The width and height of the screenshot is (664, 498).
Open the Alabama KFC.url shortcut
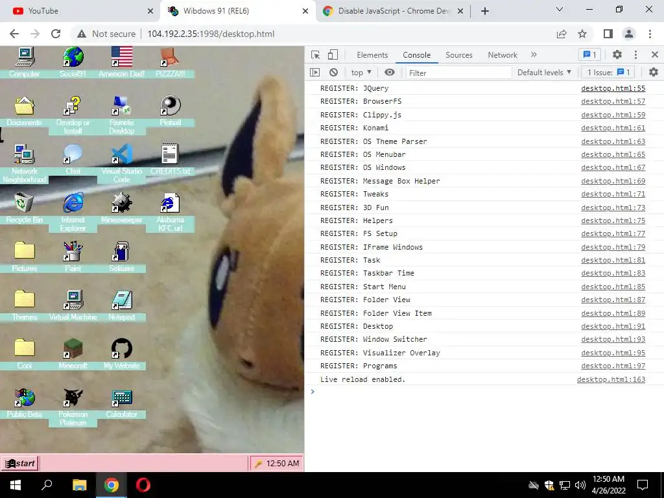(170, 203)
